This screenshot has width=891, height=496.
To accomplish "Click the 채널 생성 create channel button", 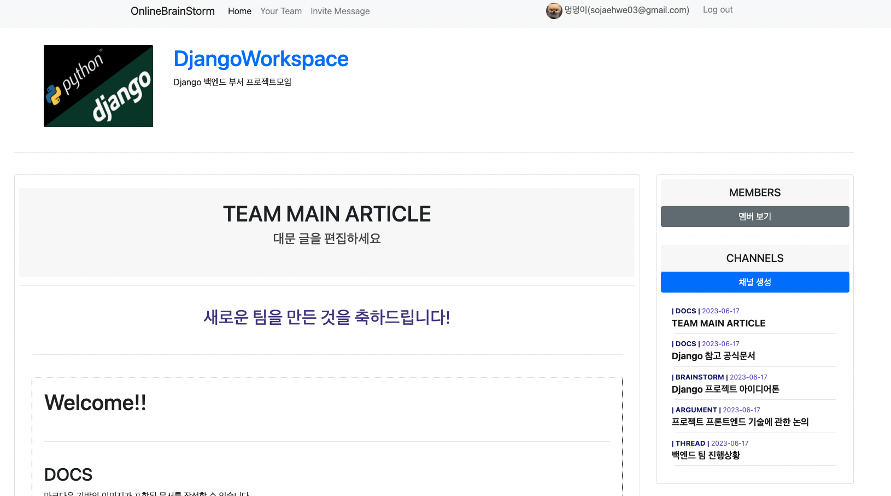I will point(755,282).
